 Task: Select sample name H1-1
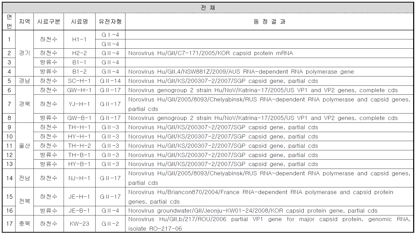[x=79, y=39]
